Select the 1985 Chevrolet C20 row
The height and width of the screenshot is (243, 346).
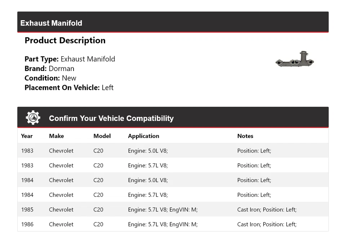[173, 209]
